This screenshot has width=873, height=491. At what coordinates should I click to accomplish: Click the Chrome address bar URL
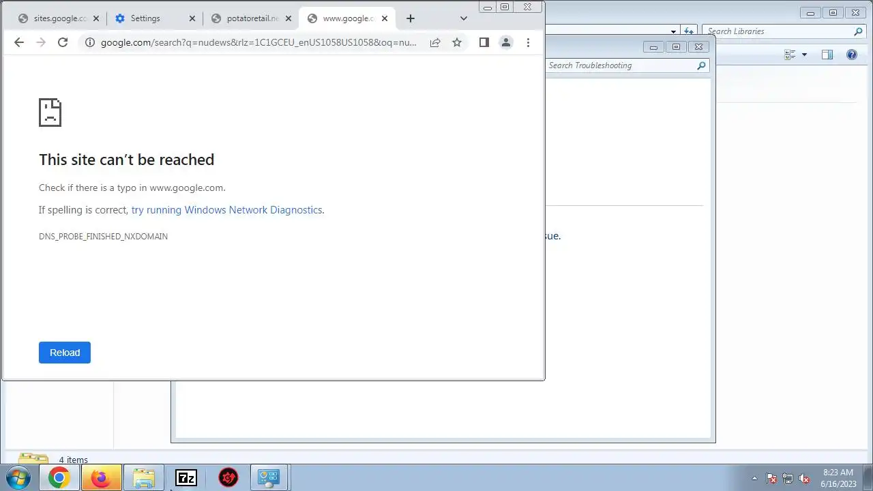click(258, 42)
